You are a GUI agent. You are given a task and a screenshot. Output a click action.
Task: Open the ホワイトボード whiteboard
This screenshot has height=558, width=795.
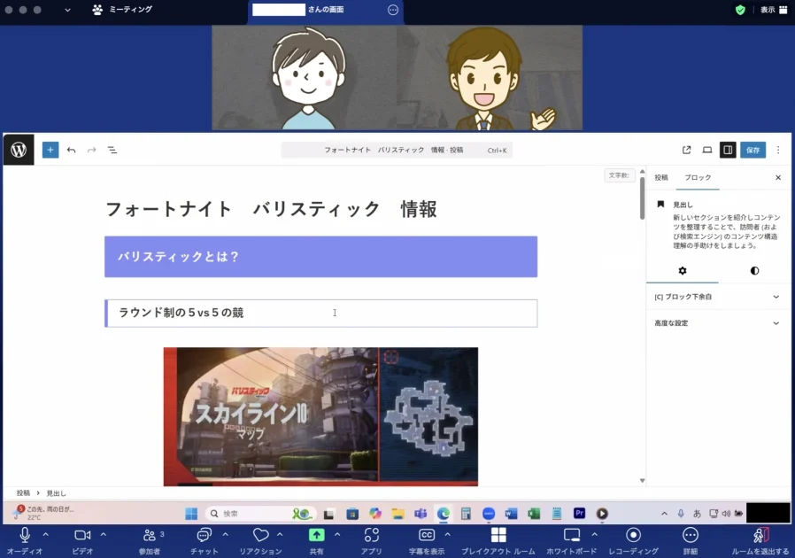(x=571, y=541)
